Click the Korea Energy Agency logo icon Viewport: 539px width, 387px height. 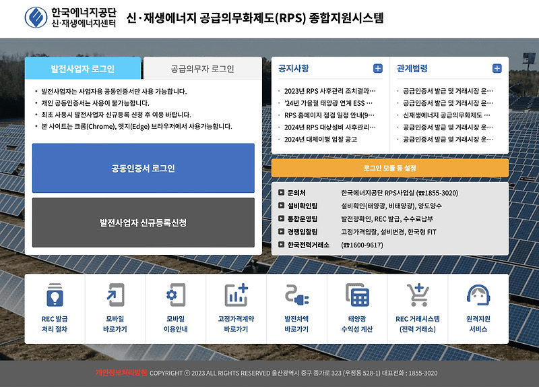click(x=36, y=18)
